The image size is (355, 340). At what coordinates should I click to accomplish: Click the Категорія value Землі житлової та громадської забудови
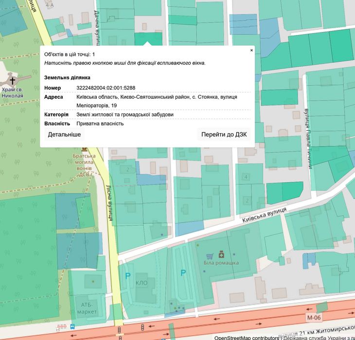click(x=125, y=115)
